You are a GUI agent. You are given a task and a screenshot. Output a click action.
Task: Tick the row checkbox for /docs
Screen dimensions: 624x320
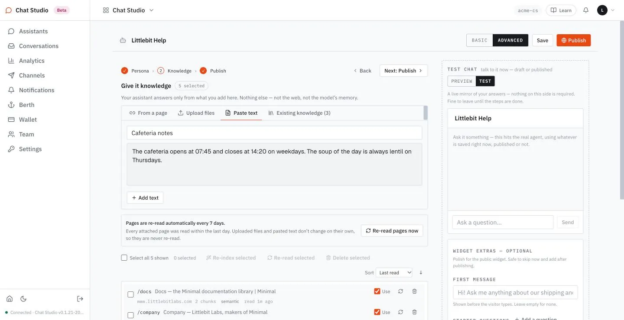click(130, 294)
